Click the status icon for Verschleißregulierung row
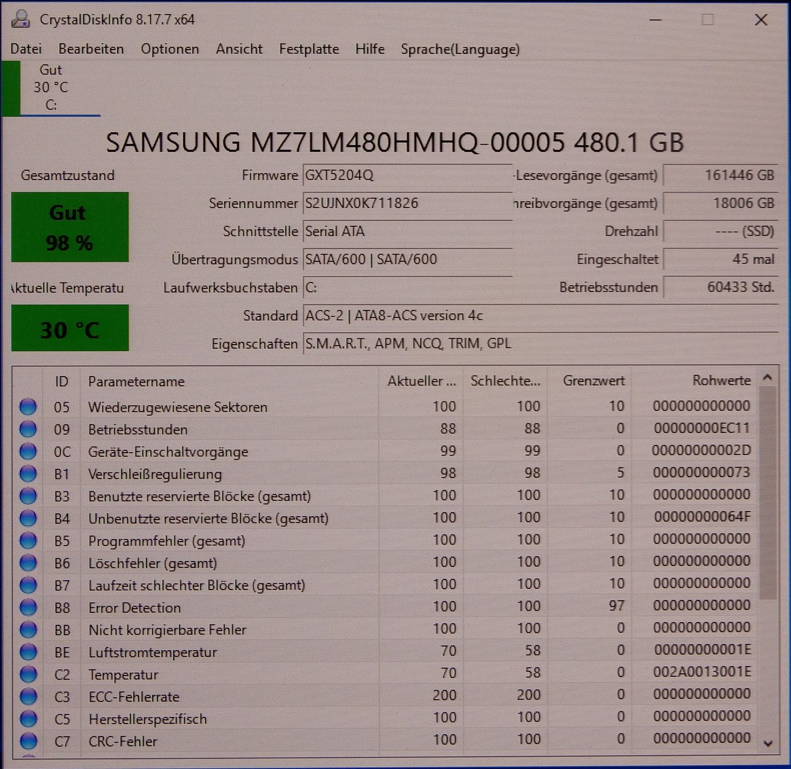791x769 pixels. [x=28, y=473]
